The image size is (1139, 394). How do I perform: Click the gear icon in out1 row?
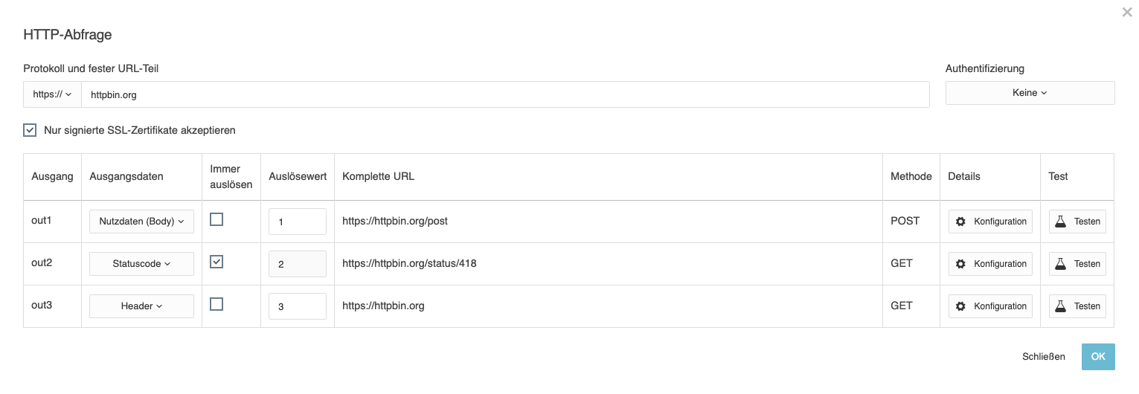click(960, 222)
